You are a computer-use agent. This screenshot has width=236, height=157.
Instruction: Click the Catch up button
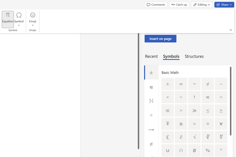pos(179,5)
